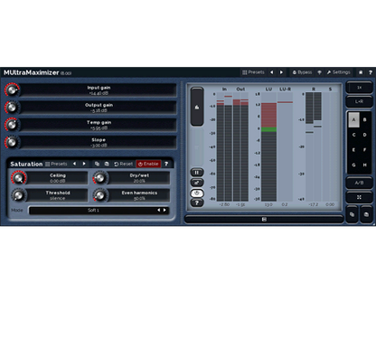Click the In meter label
This screenshot has width=376, height=340.
point(224,90)
